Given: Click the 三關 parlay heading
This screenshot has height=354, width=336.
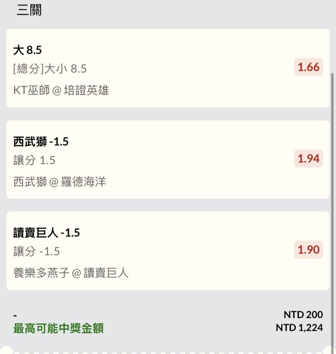Looking at the screenshot, I should [x=29, y=10].
